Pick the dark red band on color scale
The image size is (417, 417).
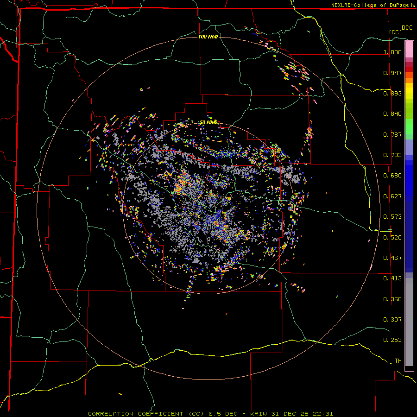point(409,69)
